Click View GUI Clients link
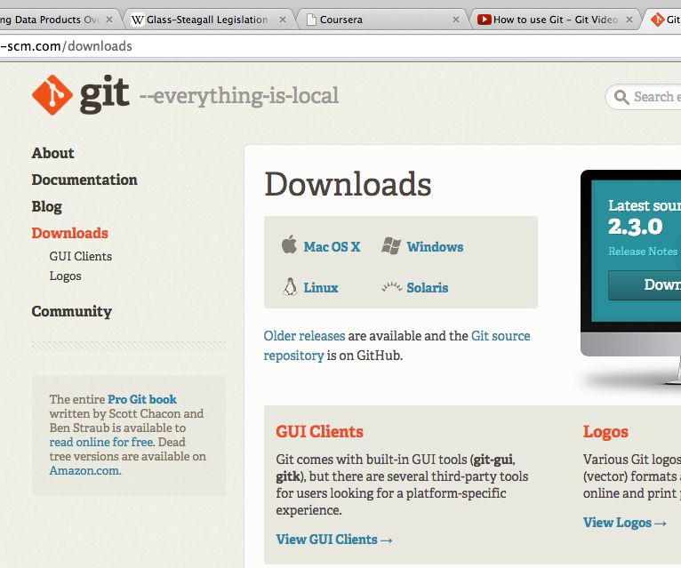Image resolution: width=681 pixels, height=568 pixels. pos(334,540)
